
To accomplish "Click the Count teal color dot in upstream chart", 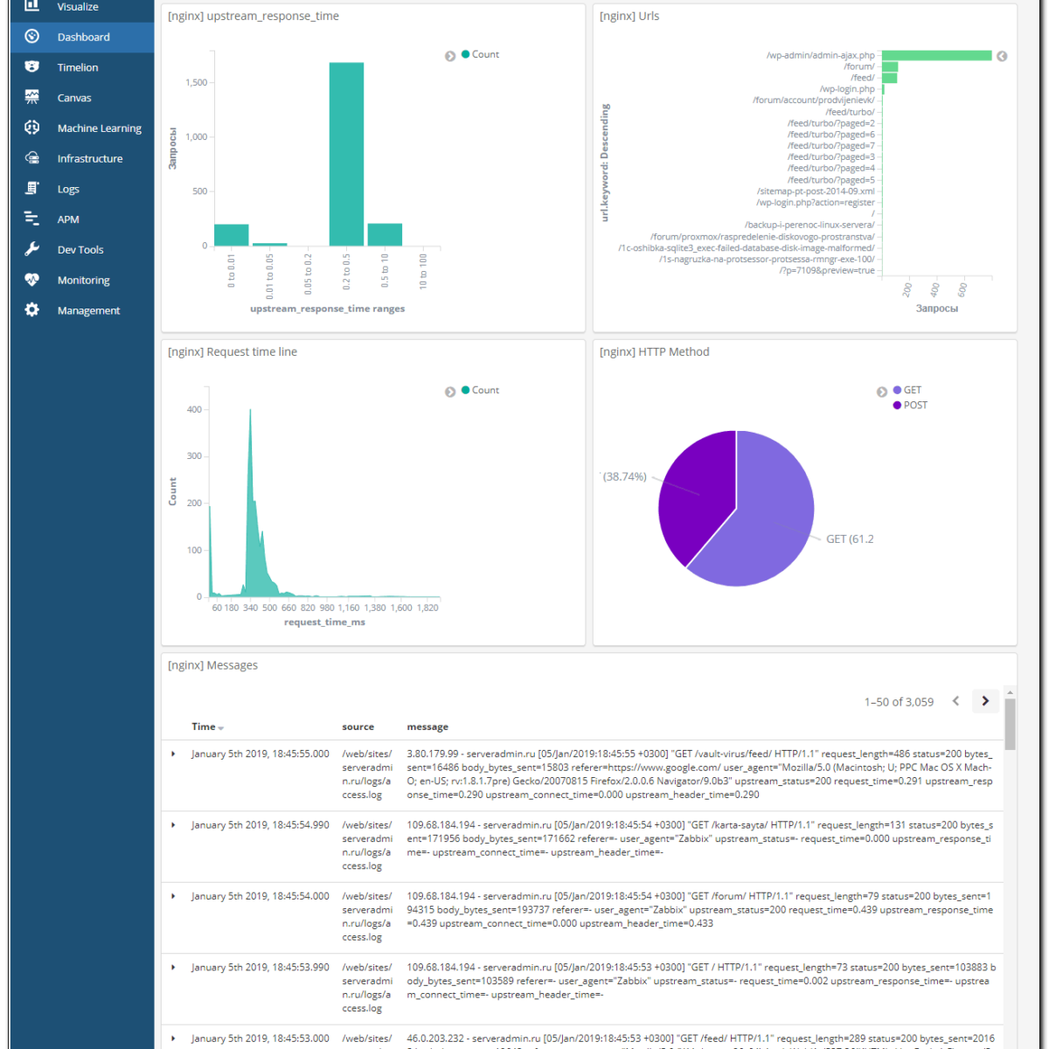I will (x=466, y=54).
